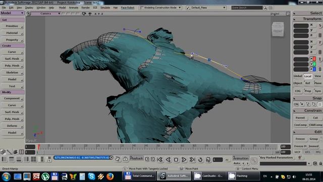Viewport: 323px width, 182px height.
Task: Click the highlighted script command field
Action: pyautogui.click(x=82, y=158)
